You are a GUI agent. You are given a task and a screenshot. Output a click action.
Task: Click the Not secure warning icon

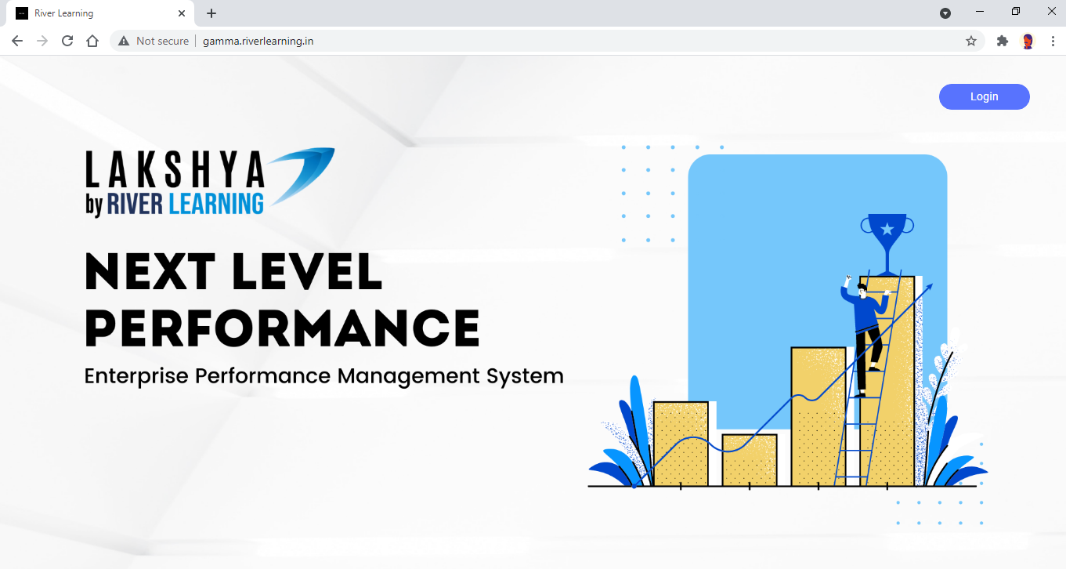124,41
